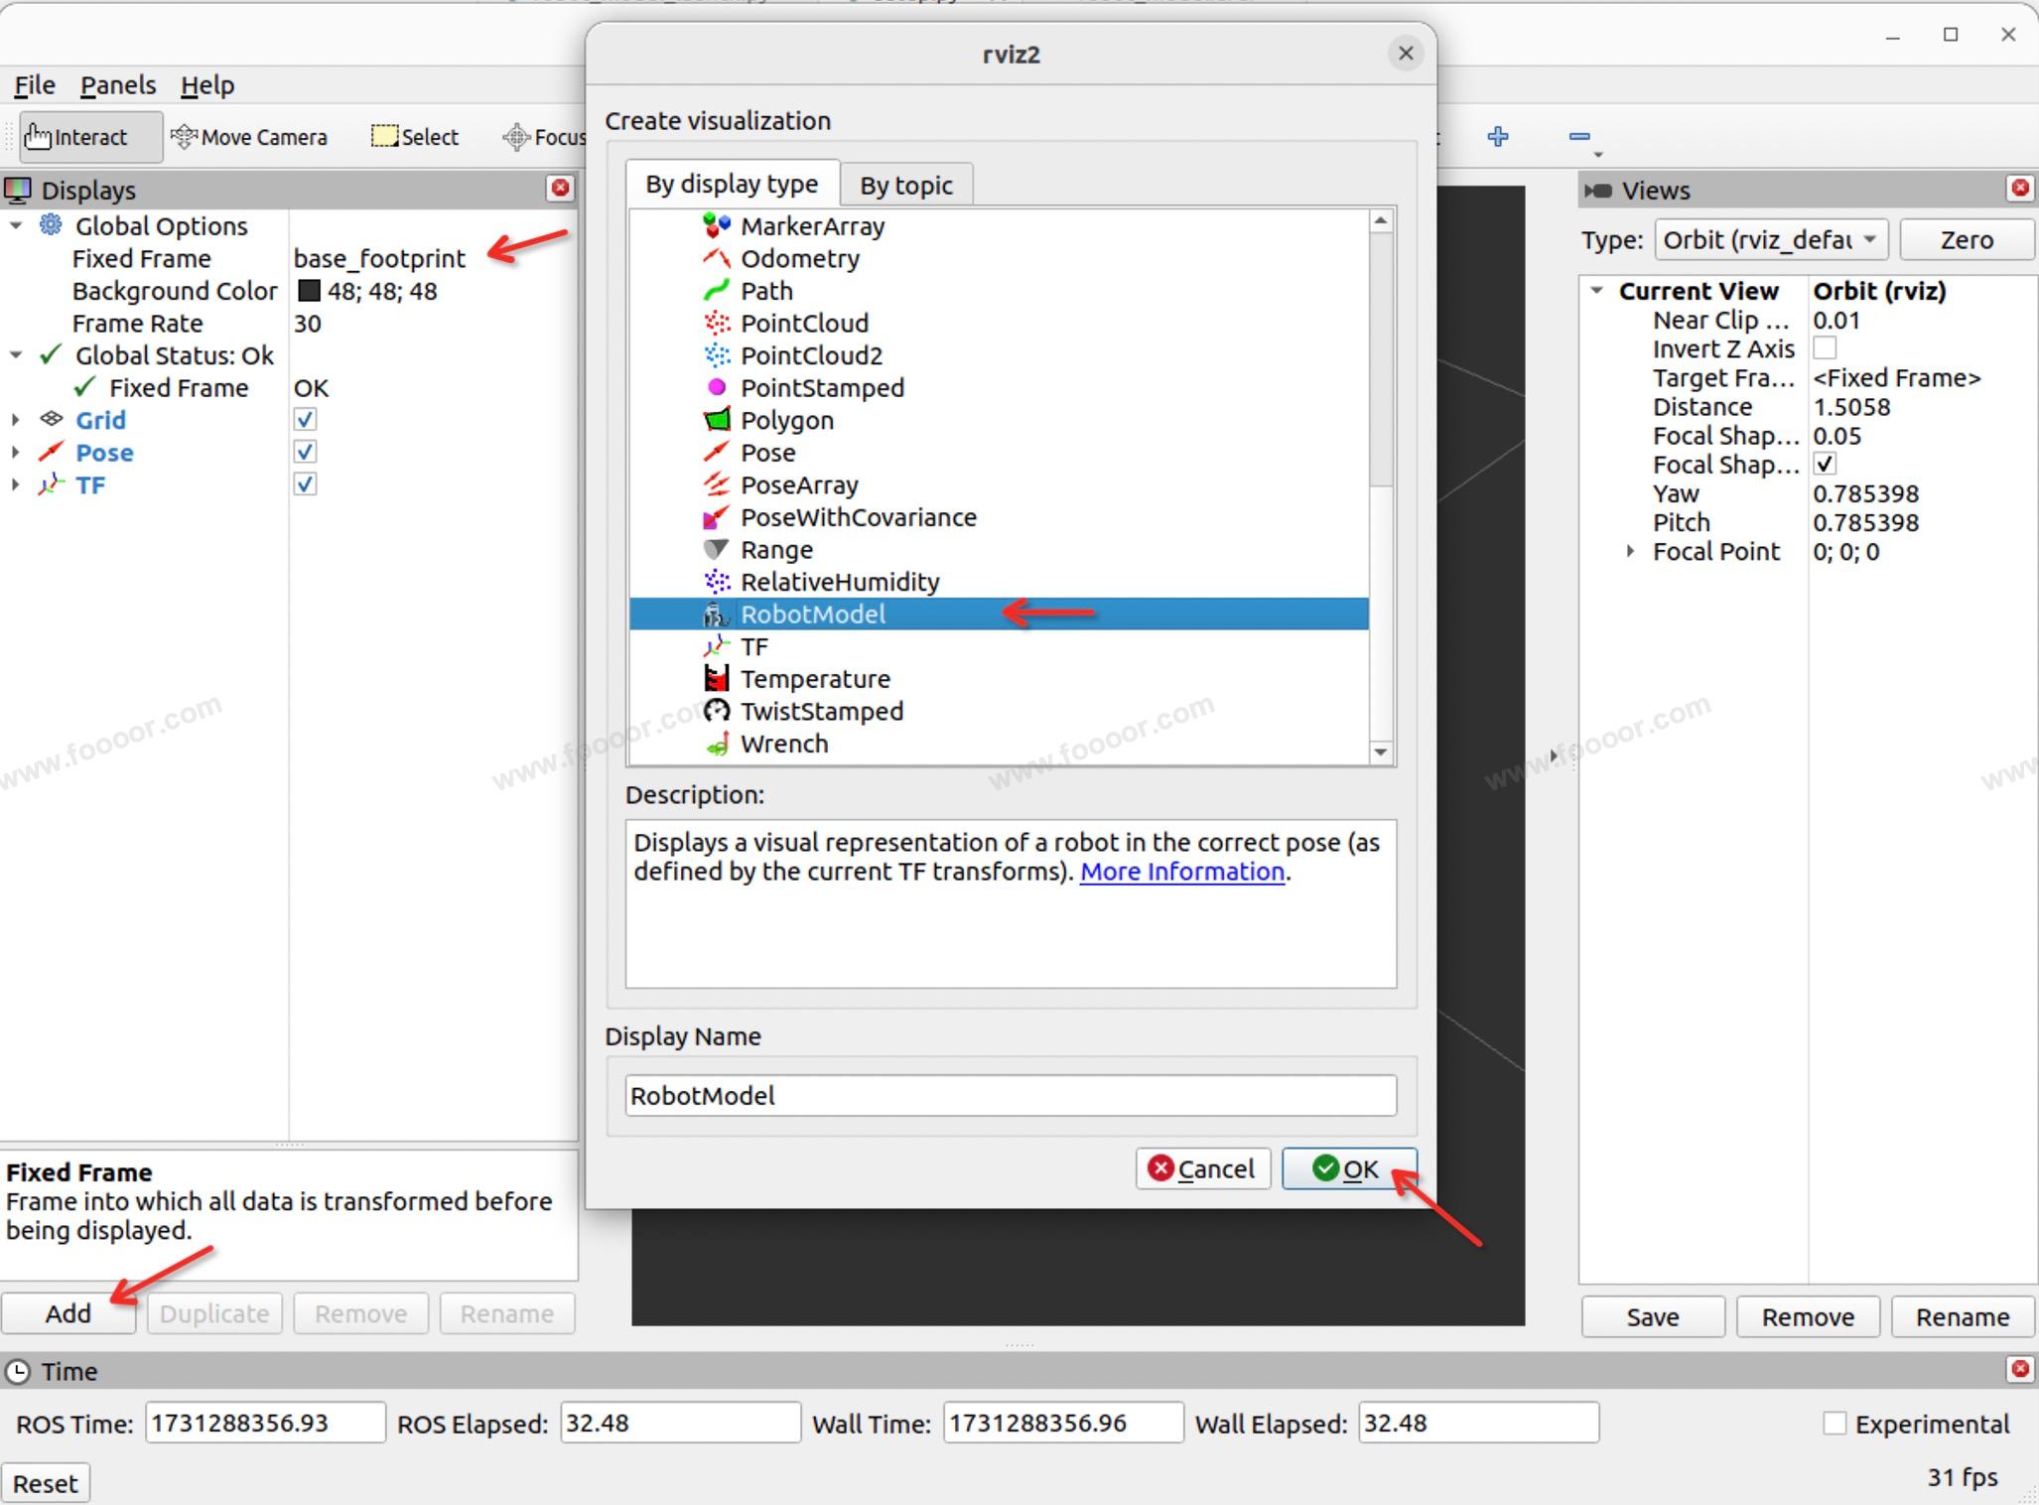Open the More Information link
Image resolution: width=2039 pixels, height=1505 pixels.
[1181, 872]
